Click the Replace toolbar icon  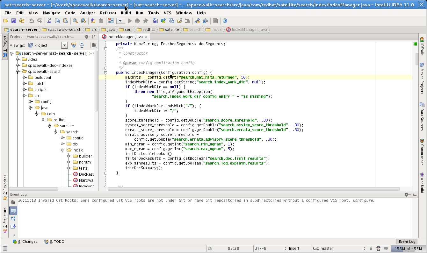[x=83, y=21]
